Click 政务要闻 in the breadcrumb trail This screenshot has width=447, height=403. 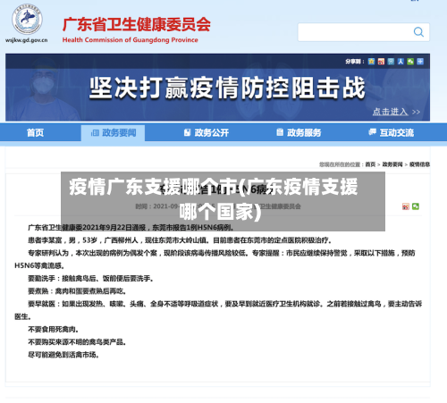click(x=392, y=164)
